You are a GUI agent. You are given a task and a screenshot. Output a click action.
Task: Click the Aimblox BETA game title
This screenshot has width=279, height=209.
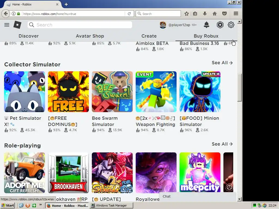152,43
